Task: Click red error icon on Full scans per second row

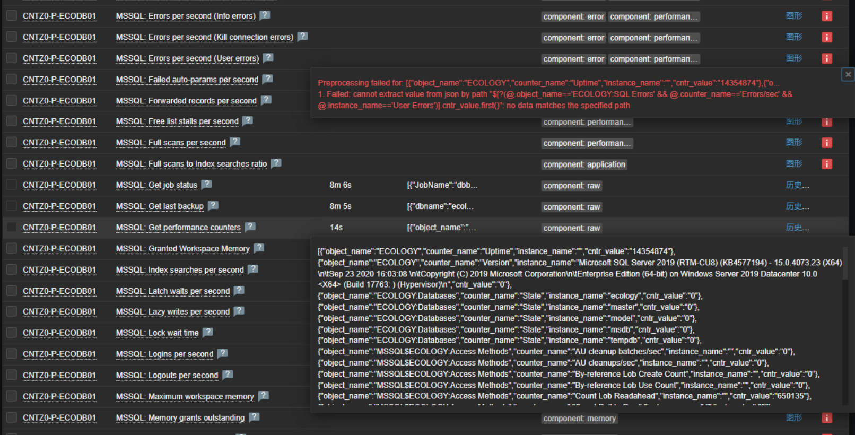Action: (x=826, y=143)
